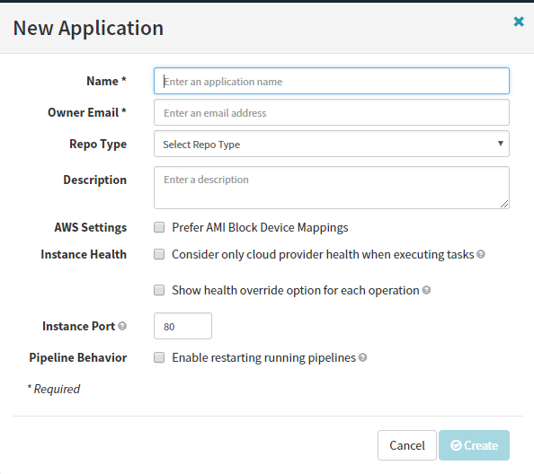Click the Description resize handle corner
The image size is (534, 474).
pyautogui.click(x=504, y=204)
